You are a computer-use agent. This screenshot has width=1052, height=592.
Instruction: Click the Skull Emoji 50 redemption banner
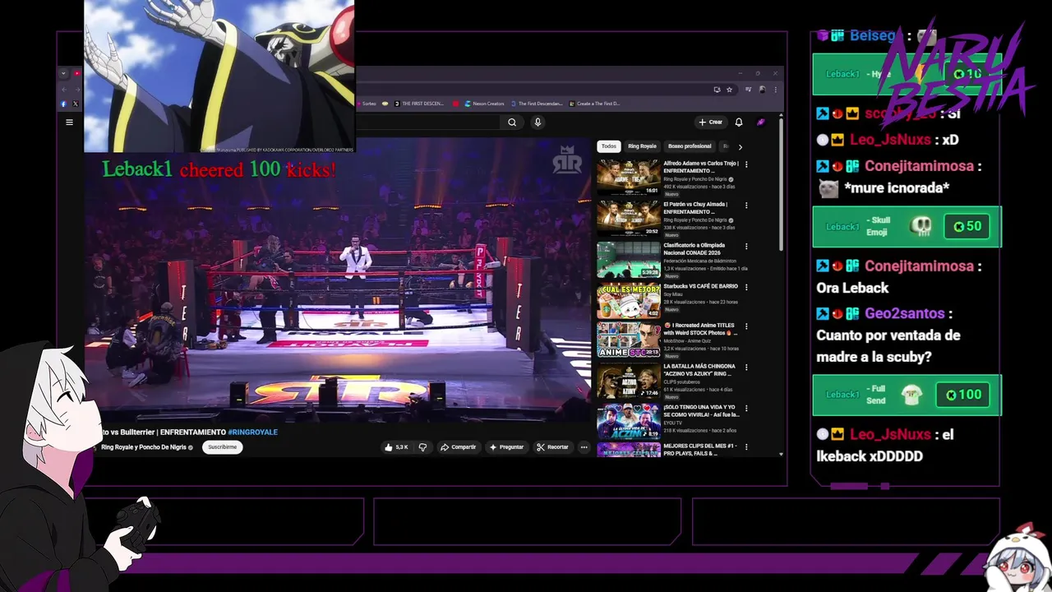click(907, 227)
